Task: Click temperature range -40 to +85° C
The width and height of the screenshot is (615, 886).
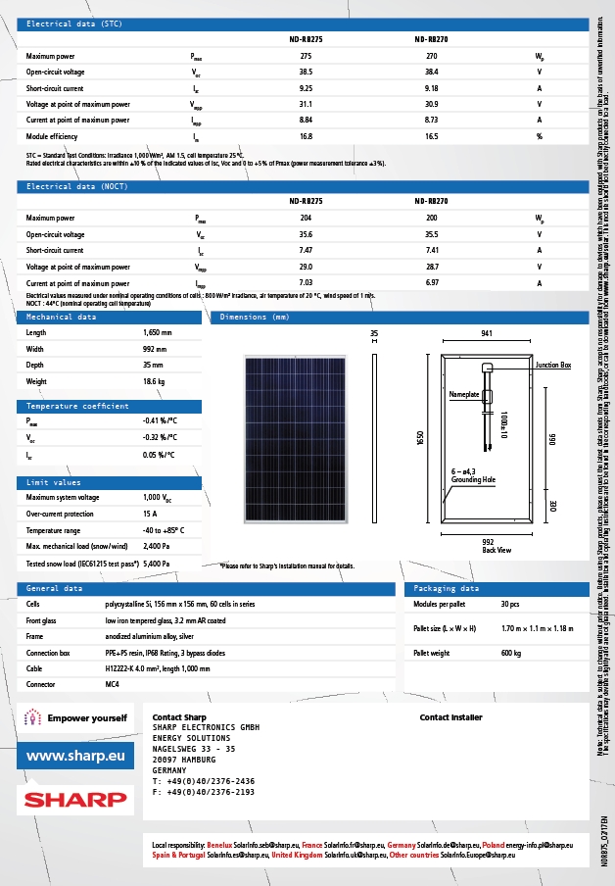Action: pyautogui.click(x=164, y=530)
